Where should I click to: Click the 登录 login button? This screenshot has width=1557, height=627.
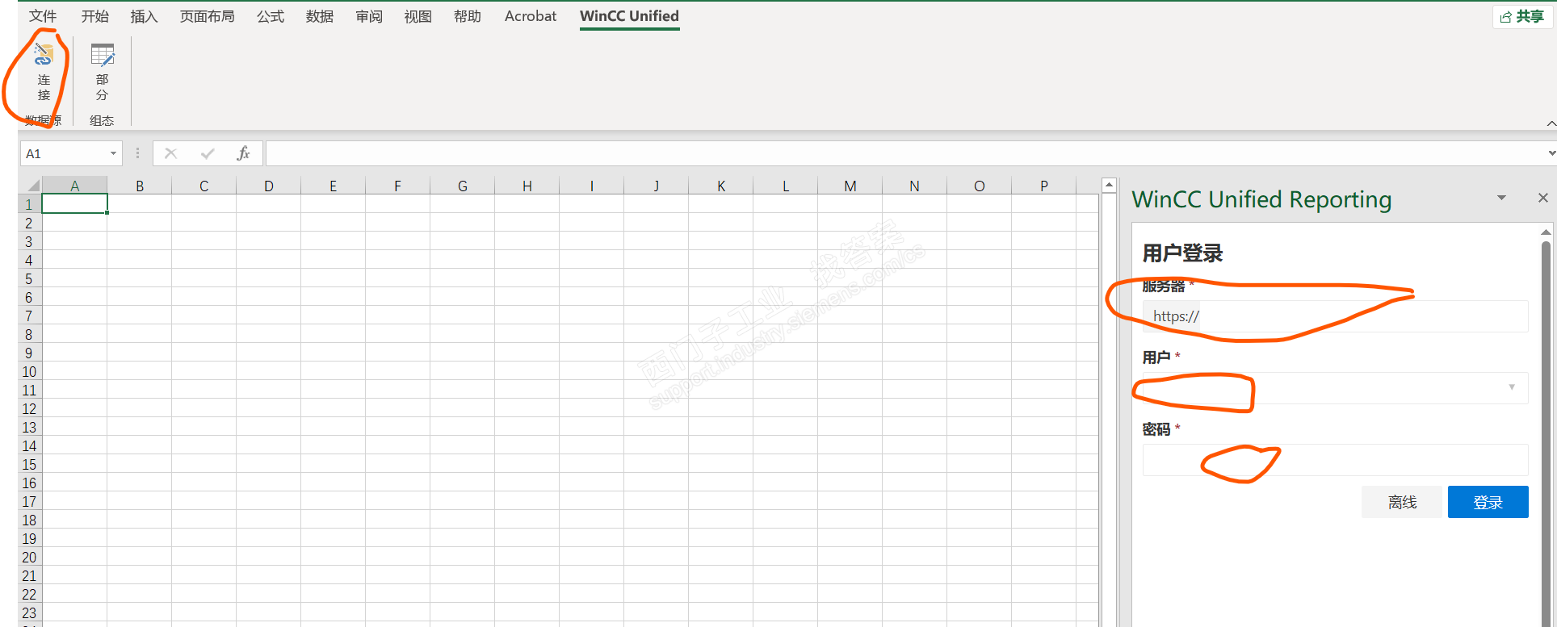click(x=1488, y=502)
